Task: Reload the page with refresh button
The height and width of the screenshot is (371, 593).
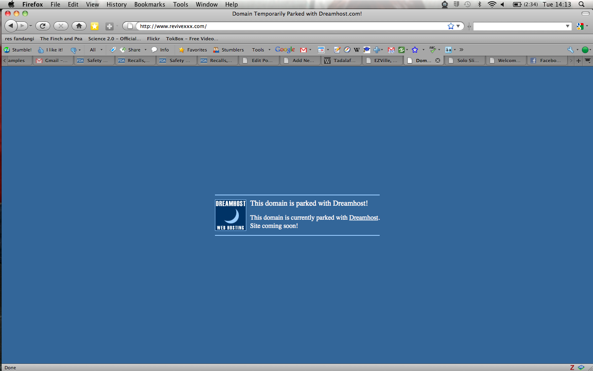Action: (x=42, y=26)
